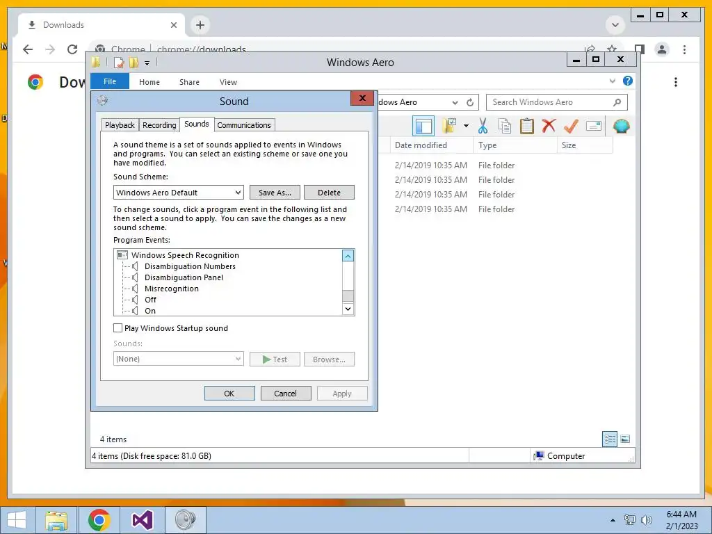Click the Properties icon in quick access toolbar
The width and height of the screenshot is (712, 534).
click(x=119, y=63)
